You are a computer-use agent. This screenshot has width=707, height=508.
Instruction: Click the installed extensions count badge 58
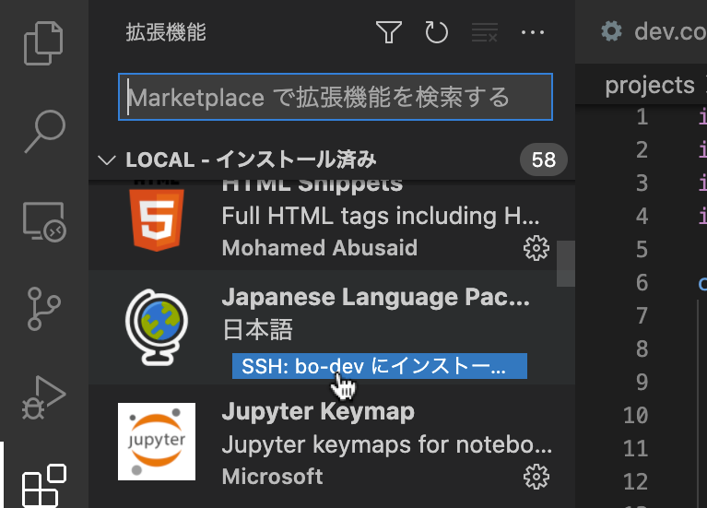point(543,159)
